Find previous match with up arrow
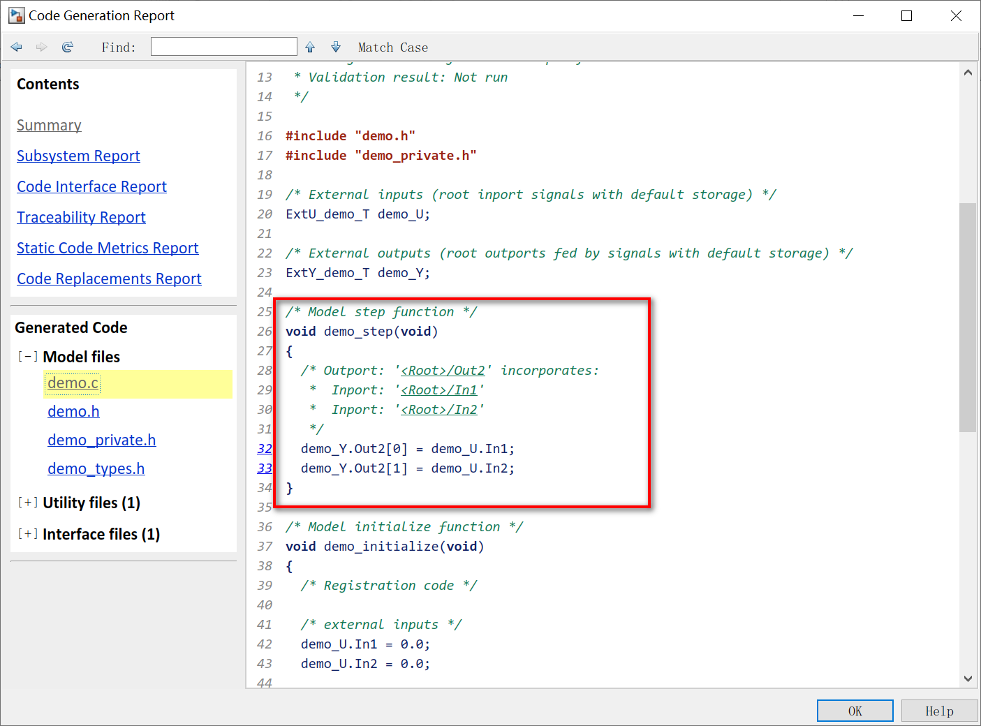The image size is (981, 726). click(x=310, y=47)
